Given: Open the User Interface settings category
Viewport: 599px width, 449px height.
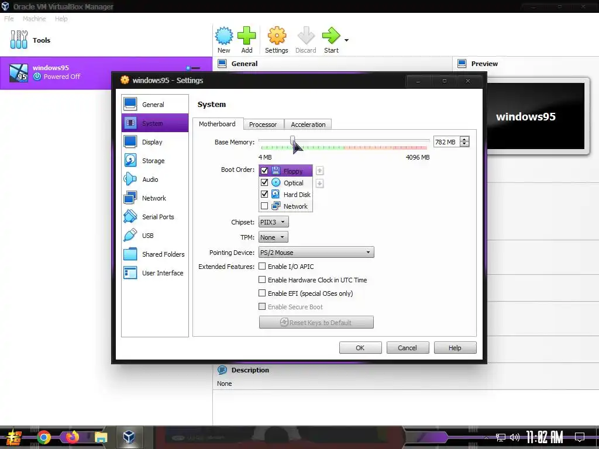Looking at the screenshot, I should (x=154, y=272).
